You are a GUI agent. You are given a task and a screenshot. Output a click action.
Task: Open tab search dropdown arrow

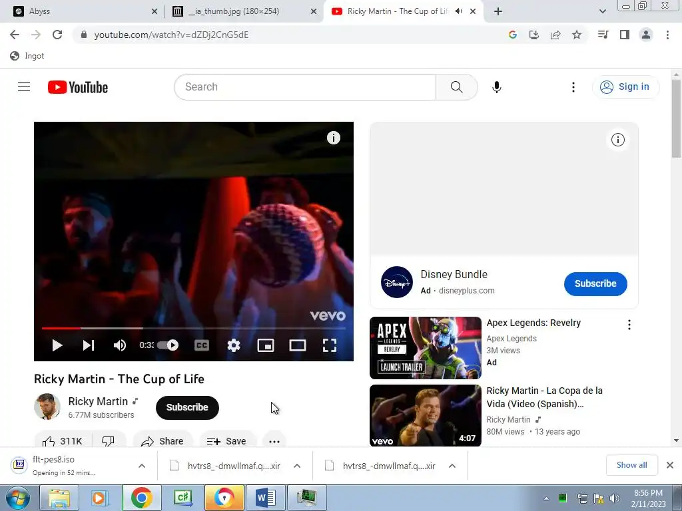(602, 11)
